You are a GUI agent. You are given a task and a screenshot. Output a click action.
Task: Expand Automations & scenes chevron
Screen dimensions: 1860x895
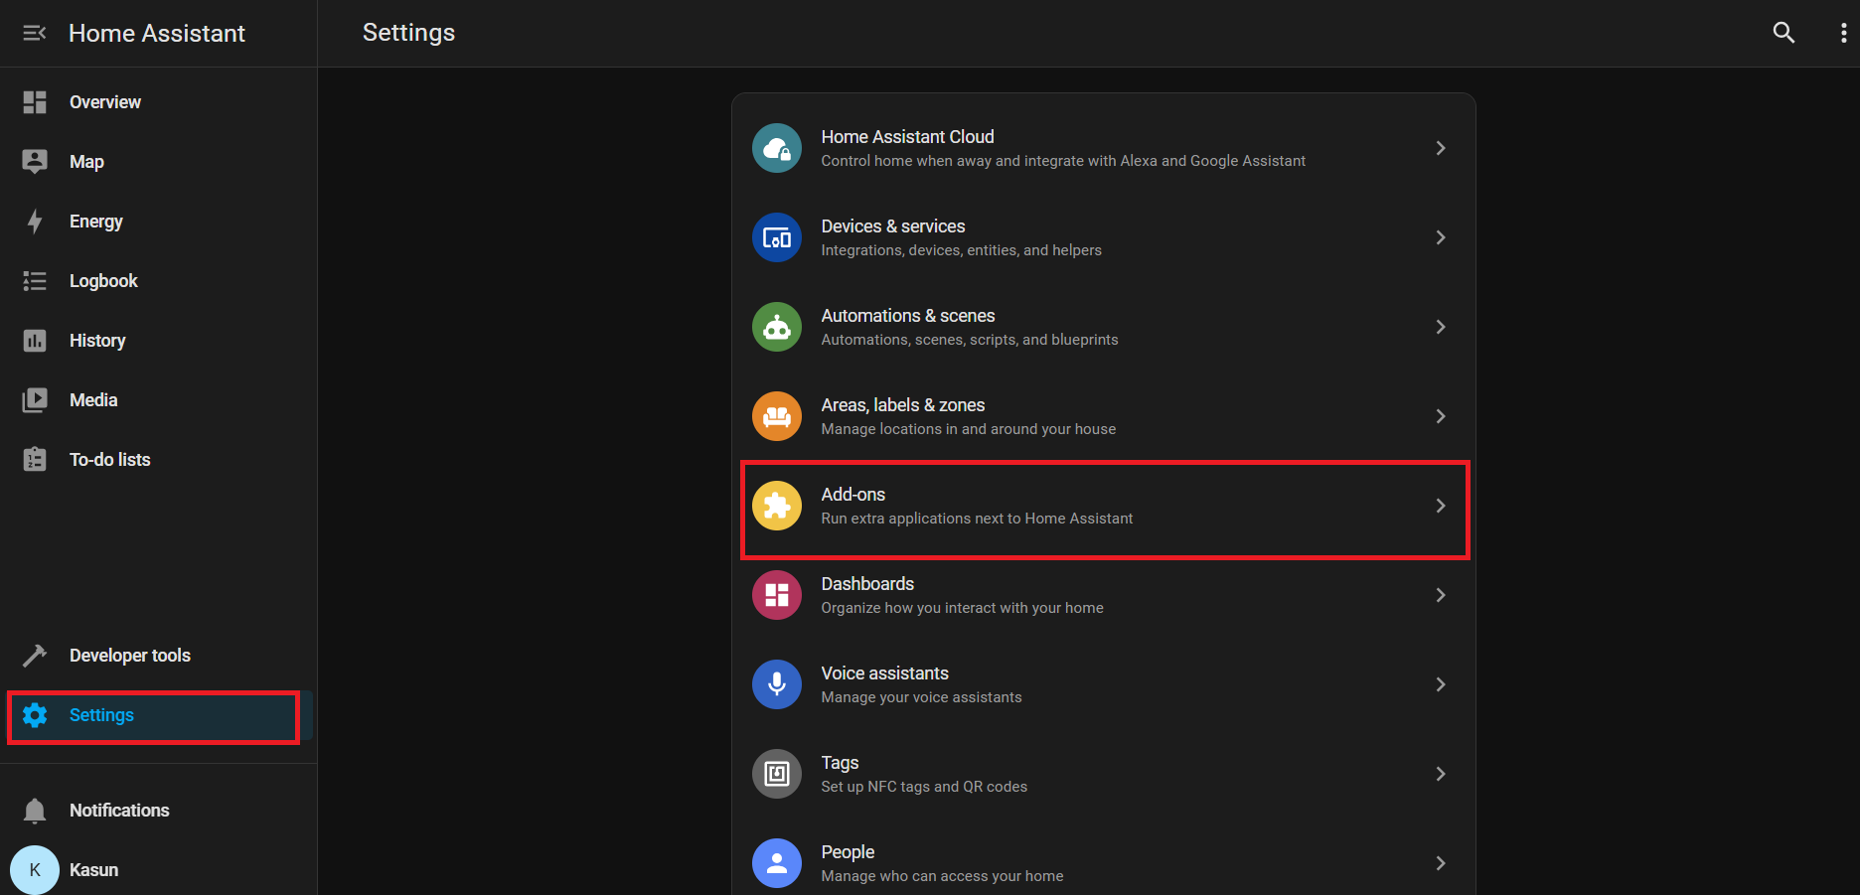(1441, 327)
